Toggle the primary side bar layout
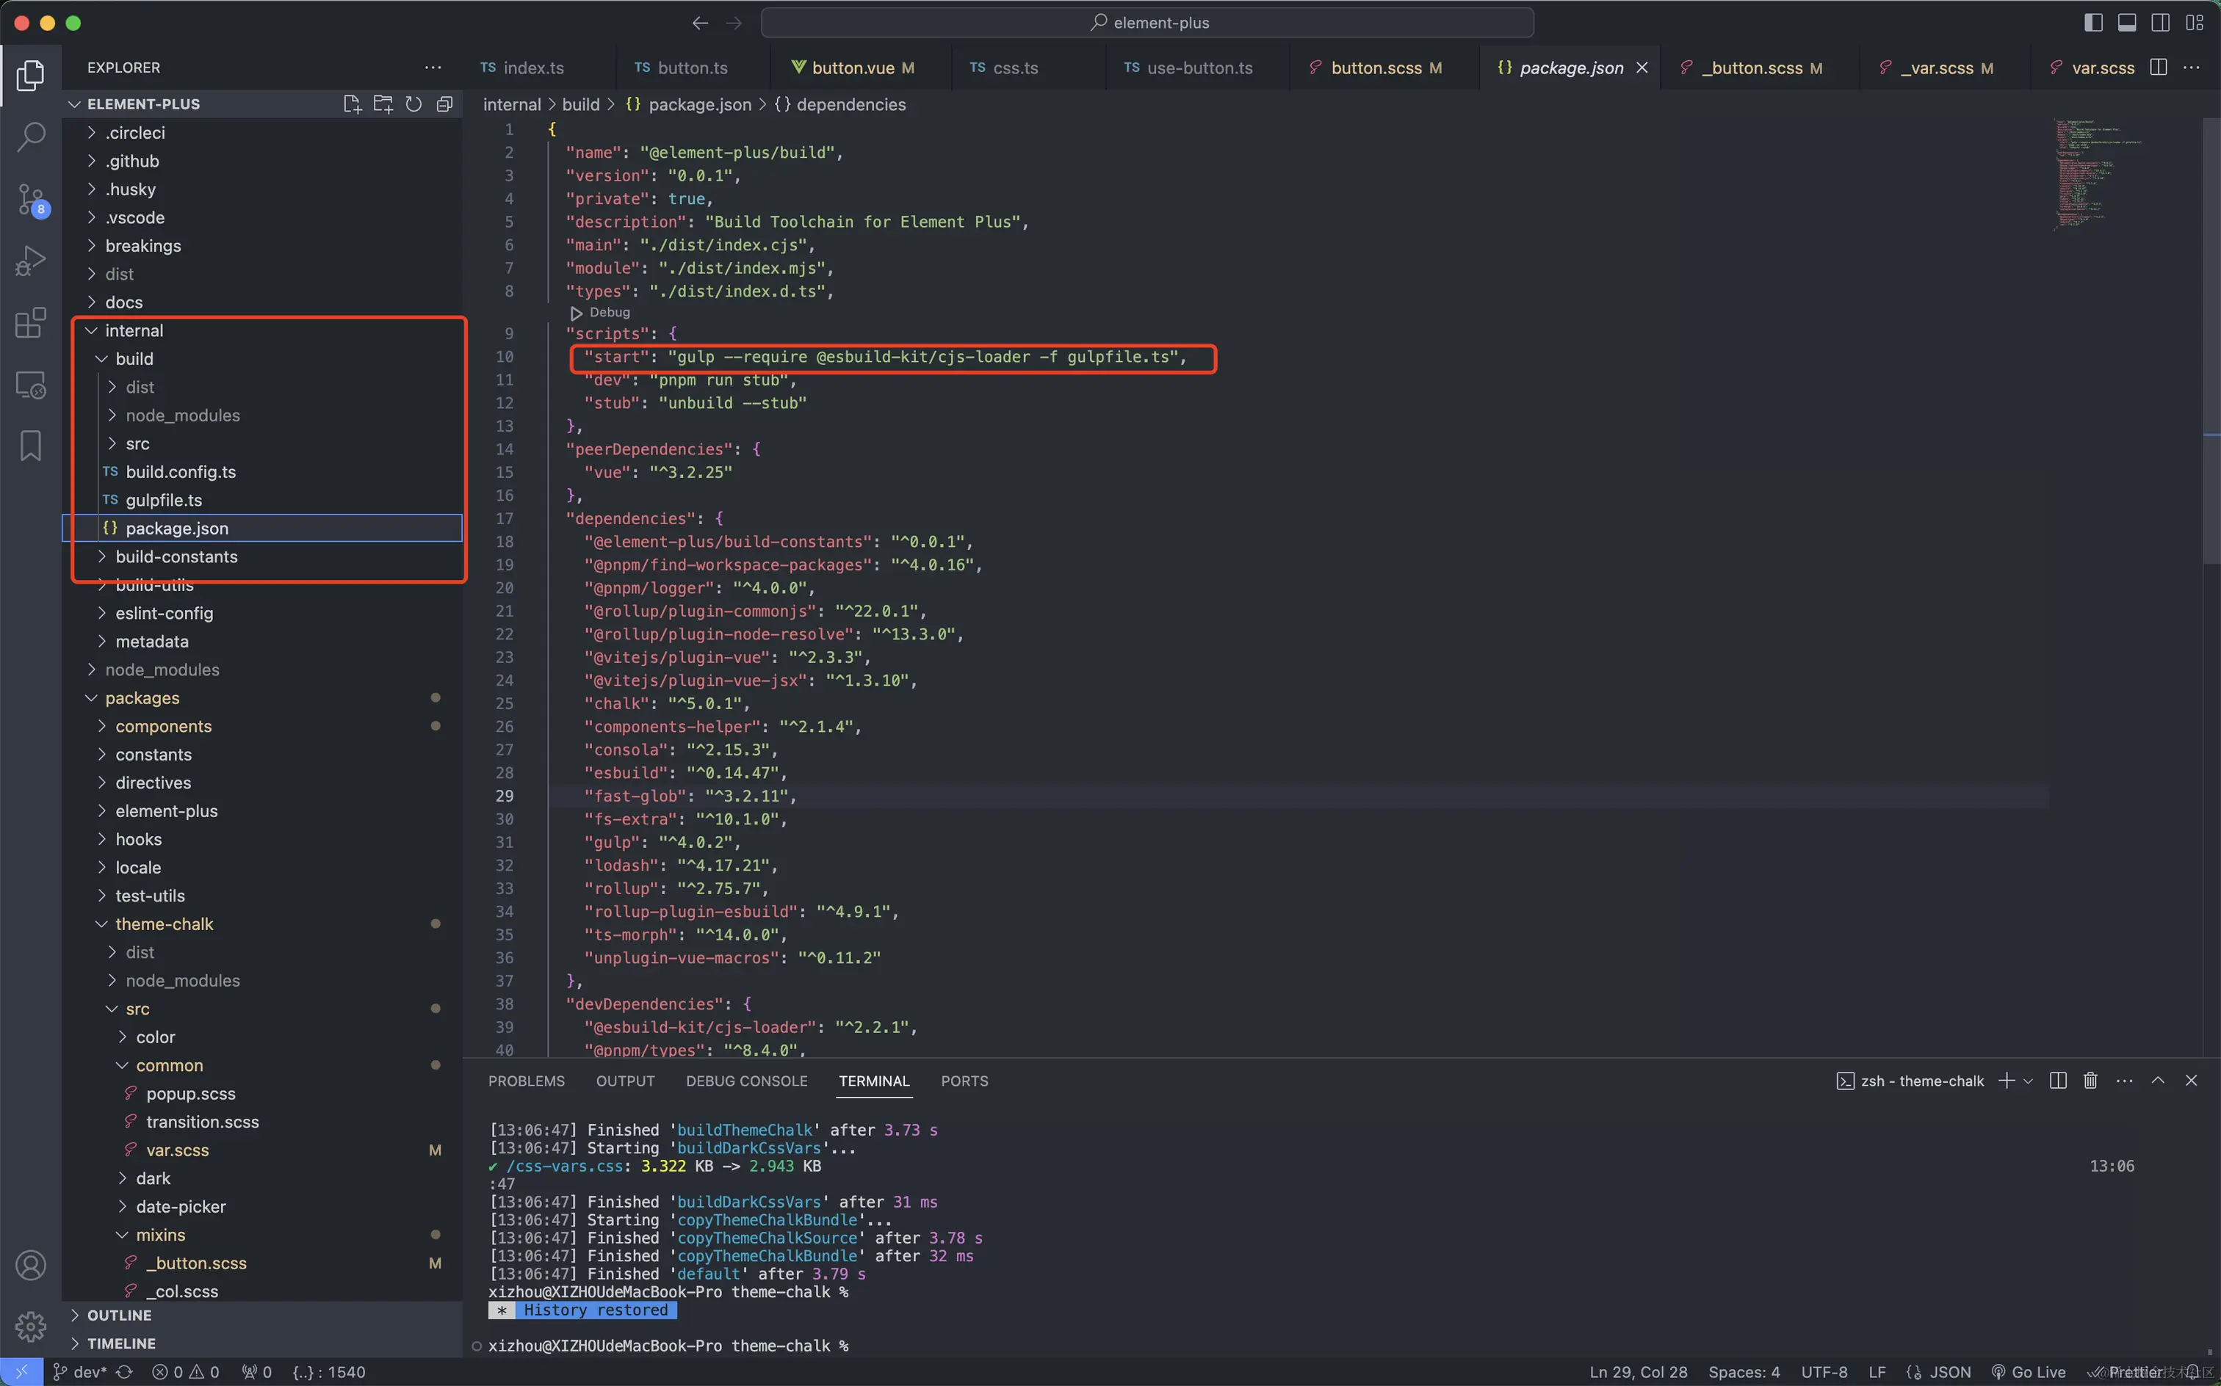This screenshot has width=2221, height=1386. tap(2093, 23)
